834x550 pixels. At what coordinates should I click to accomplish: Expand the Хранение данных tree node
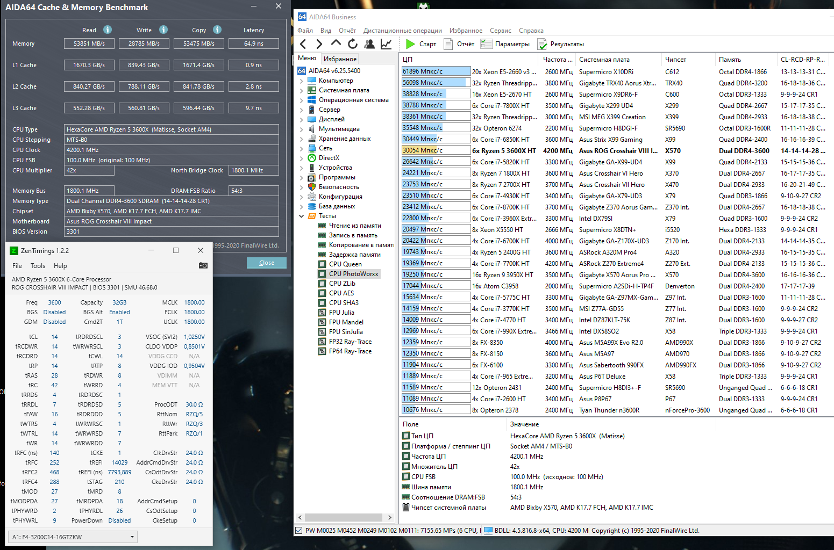(301, 139)
